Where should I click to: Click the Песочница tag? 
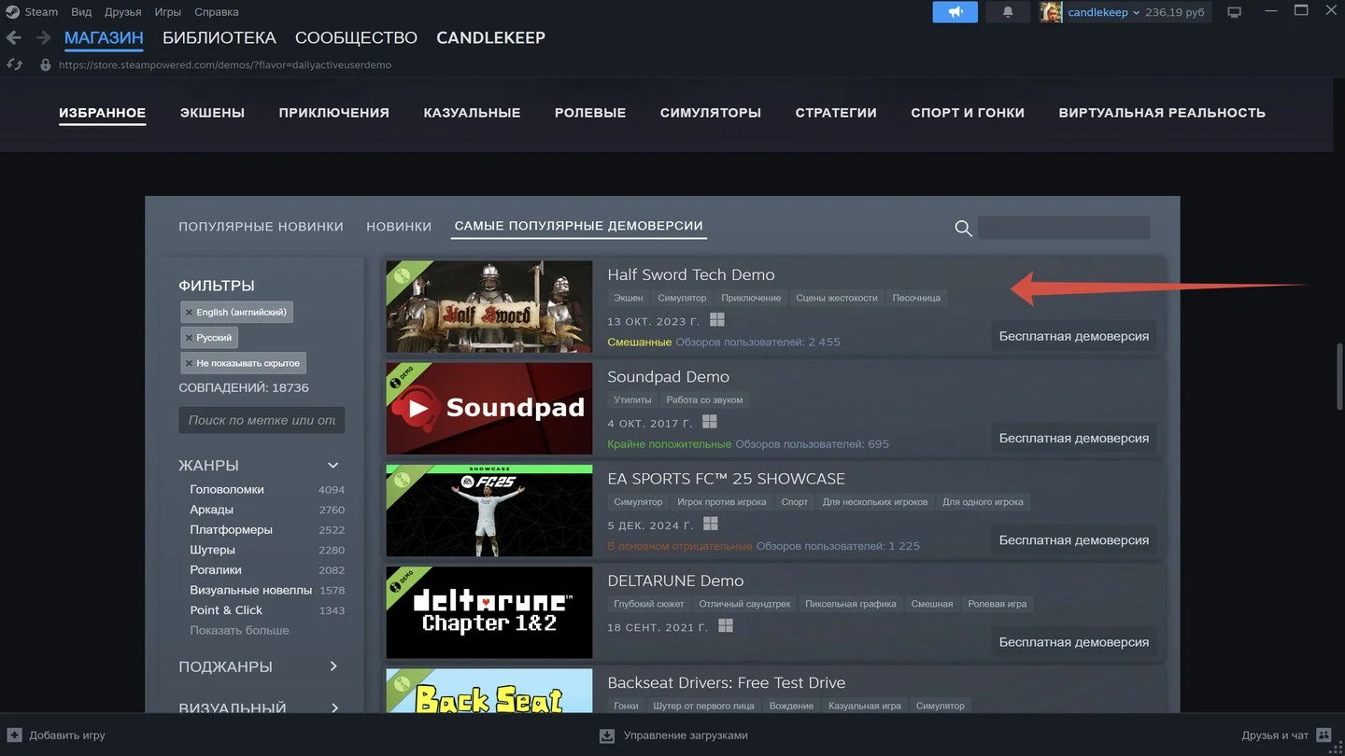[916, 298]
